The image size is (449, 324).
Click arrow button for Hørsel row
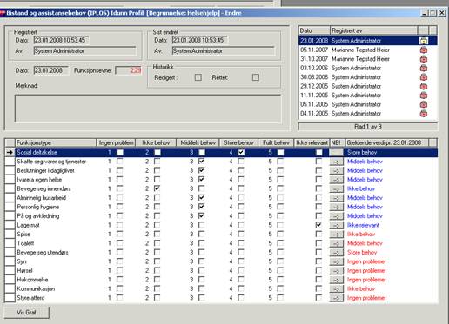point(337,271)
